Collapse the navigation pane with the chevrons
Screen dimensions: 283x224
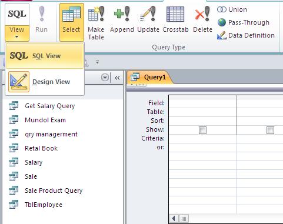117,78
